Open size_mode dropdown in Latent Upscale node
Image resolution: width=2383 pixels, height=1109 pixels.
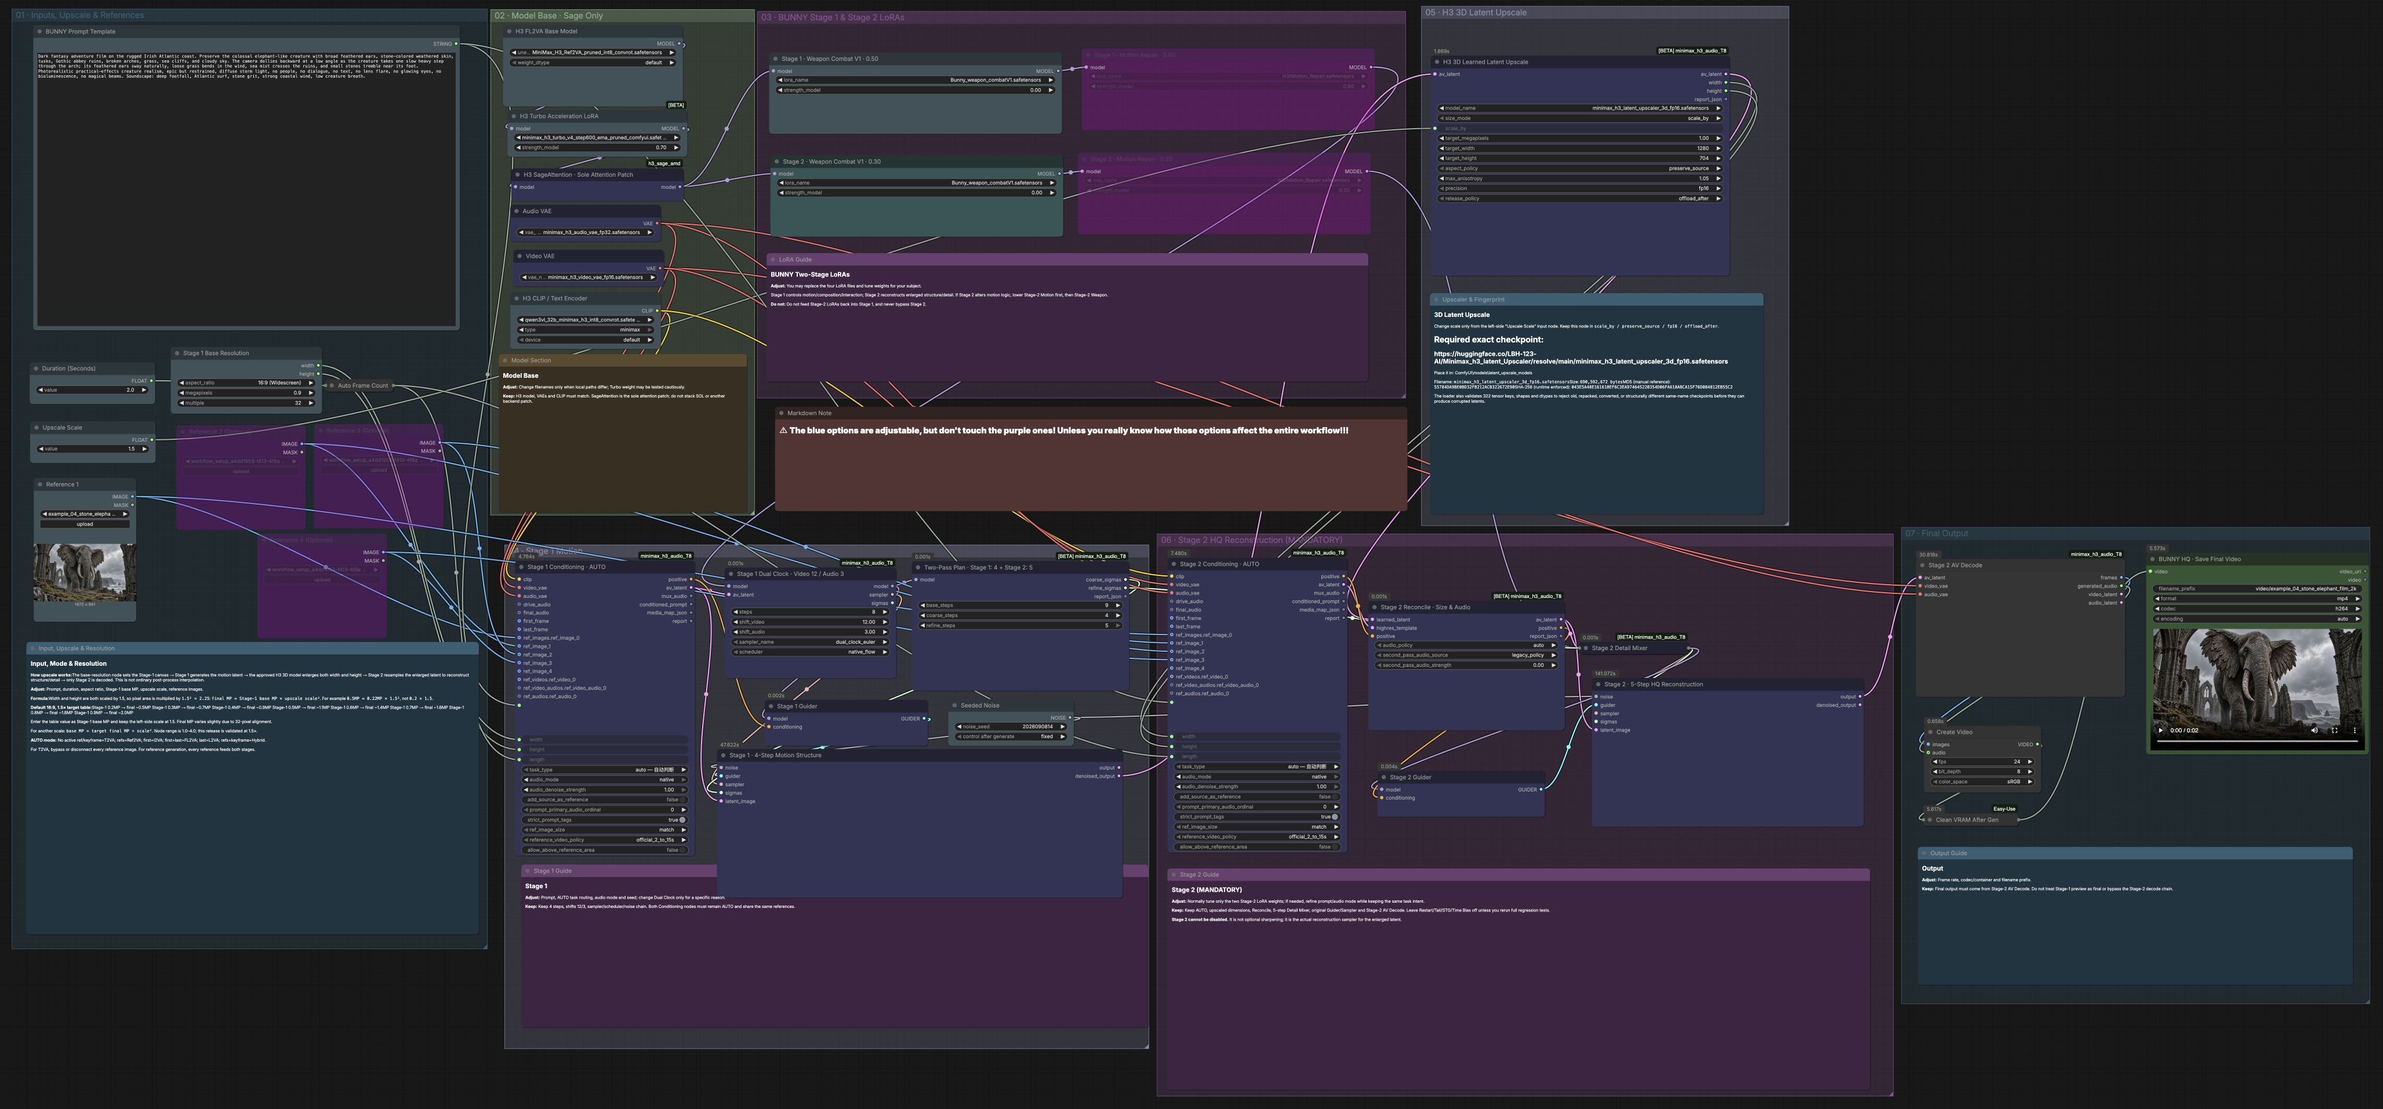click(x=1580, y=118)
